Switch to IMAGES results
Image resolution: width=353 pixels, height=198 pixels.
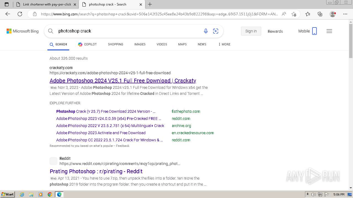tap(140, 44)
